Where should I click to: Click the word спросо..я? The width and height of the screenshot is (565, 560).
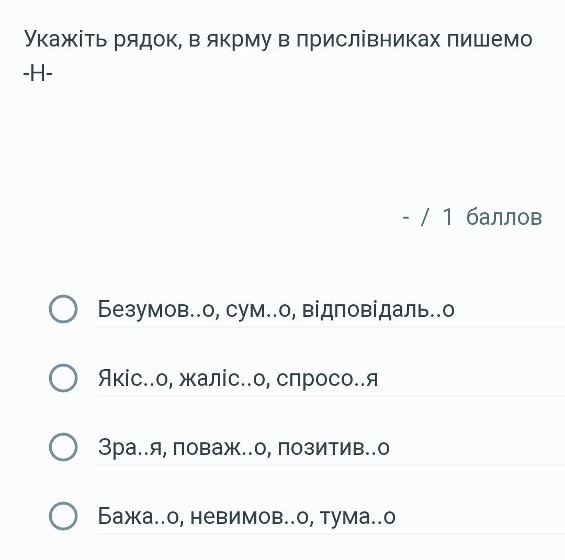coord(327,378)
